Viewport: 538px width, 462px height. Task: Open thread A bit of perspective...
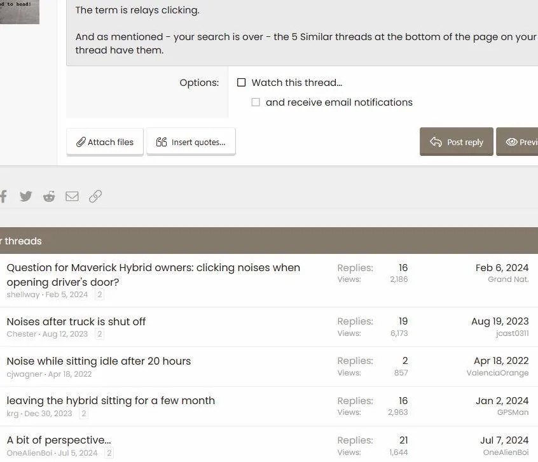coord(59,440)
